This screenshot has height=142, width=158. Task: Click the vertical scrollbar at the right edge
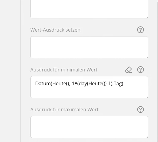pos(158,71)
